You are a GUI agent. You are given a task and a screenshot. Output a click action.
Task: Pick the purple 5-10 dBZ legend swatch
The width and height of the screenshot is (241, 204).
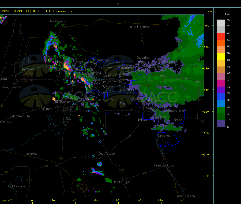click(x=221, y=123)
